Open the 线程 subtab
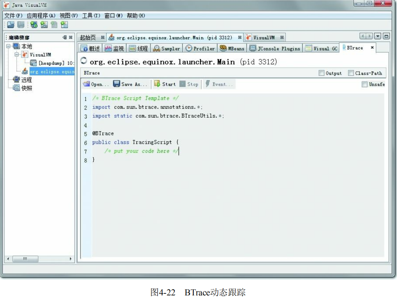 138,48
